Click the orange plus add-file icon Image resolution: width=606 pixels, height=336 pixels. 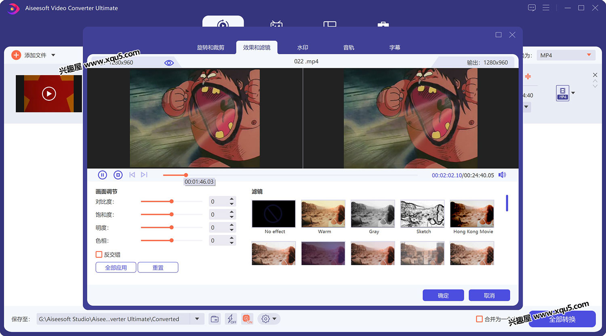tap(16, 55)
